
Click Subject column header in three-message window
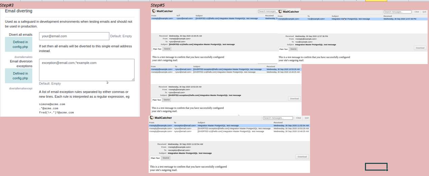tap(202, 122)
